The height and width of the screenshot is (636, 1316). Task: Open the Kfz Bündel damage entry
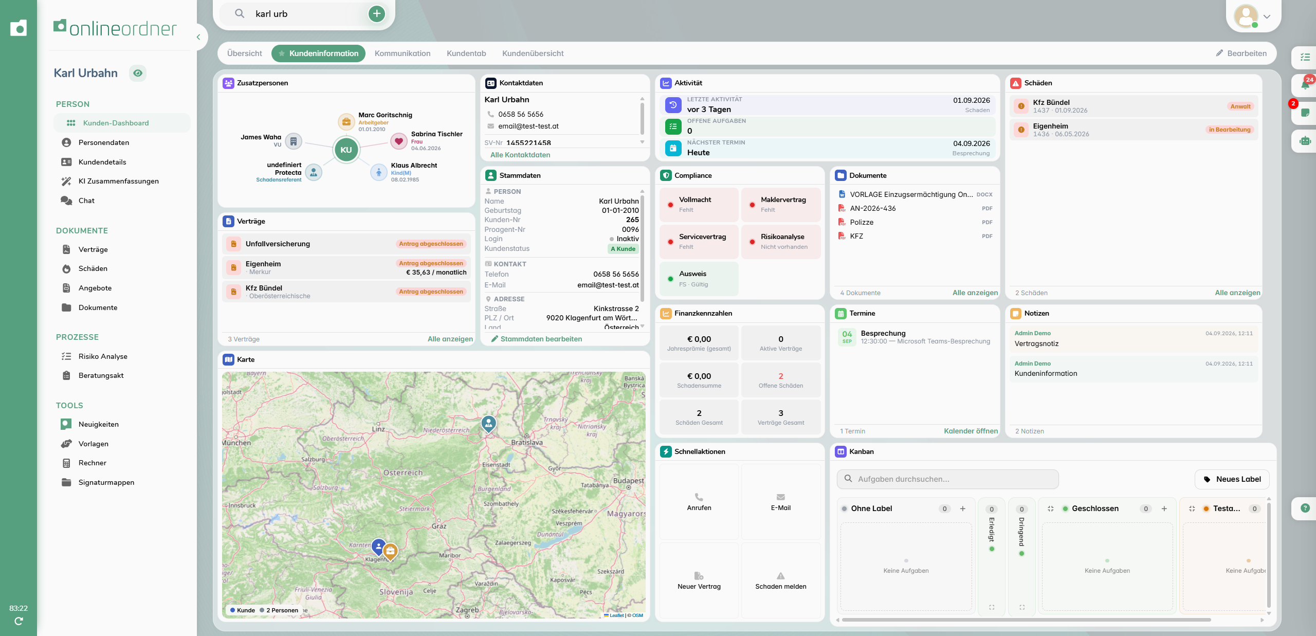(1135, 106)
